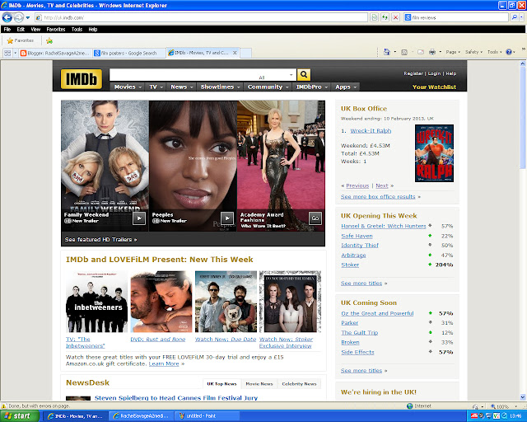Click the Home icon in command bar

click(x=387, y=52)
